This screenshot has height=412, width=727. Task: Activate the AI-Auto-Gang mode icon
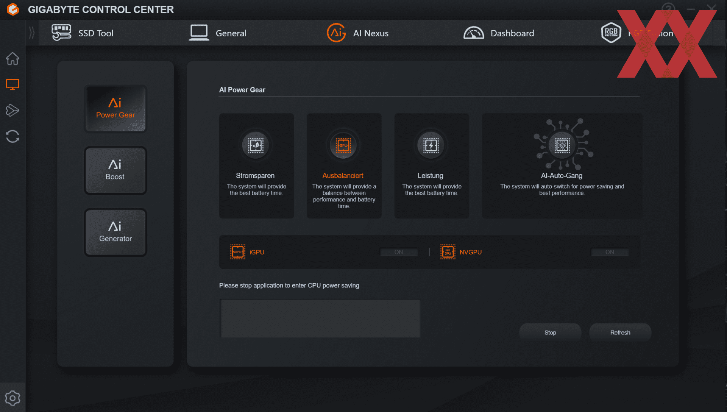point(562,145)
